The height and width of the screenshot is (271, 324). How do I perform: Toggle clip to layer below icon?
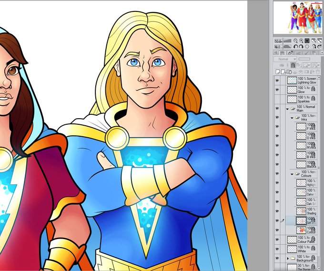pyautogui.click(x=282, y=65)
